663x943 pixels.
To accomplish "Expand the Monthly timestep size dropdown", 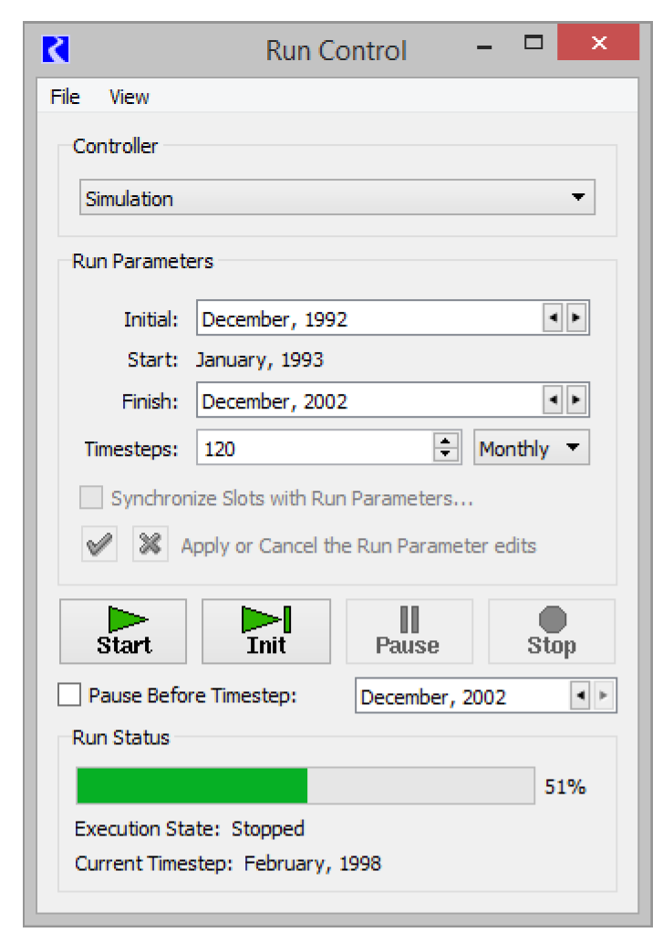I will (x=531, y=448).
